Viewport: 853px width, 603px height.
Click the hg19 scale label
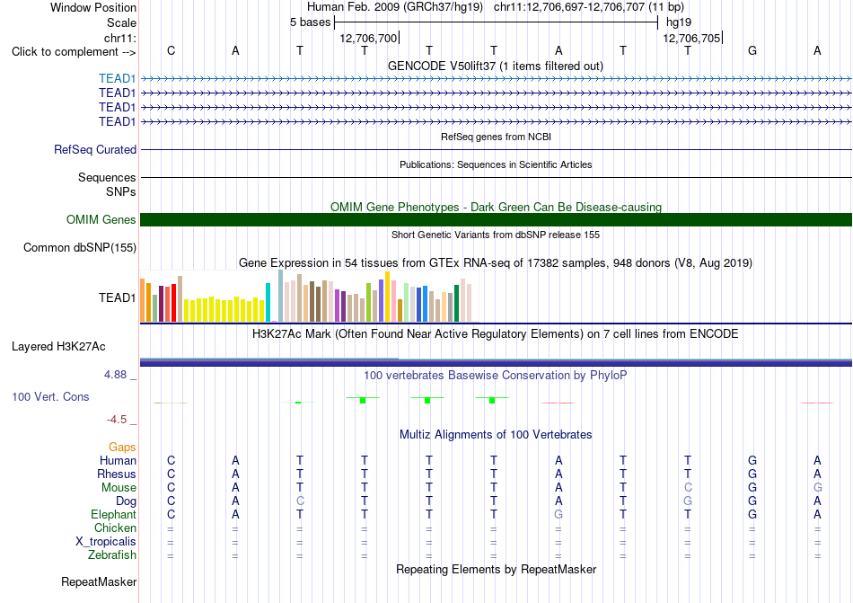(679, 22)
